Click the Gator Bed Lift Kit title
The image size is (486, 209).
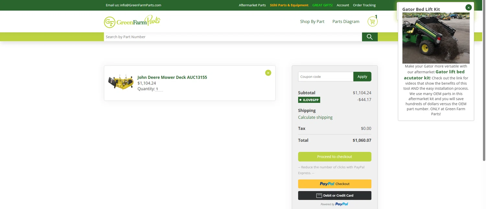[x=421, y=9]
